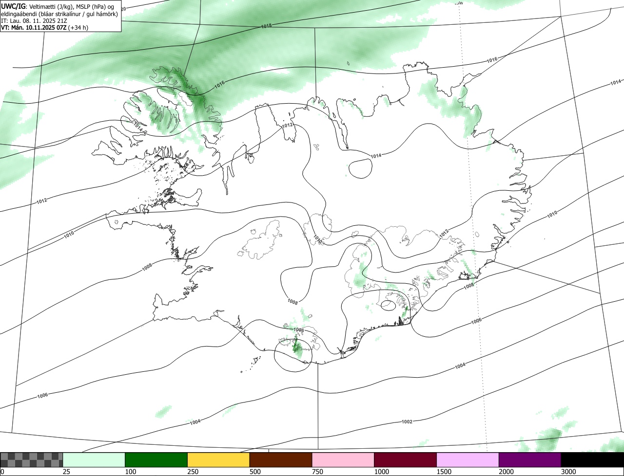This screenshot has width=624, height=476.
Task: Click the legend value "500"
Action: 256,472
